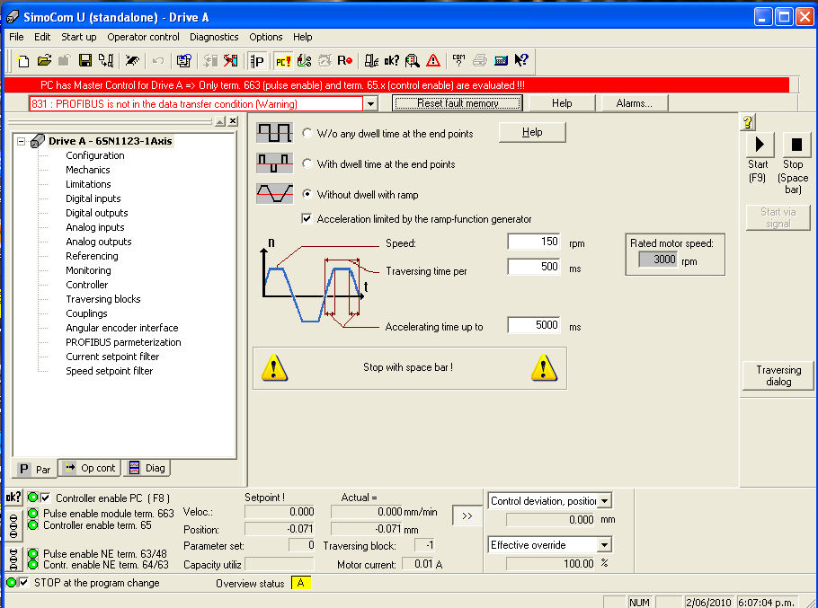Select Traversing blocks in the drive tree

point(102,299)
